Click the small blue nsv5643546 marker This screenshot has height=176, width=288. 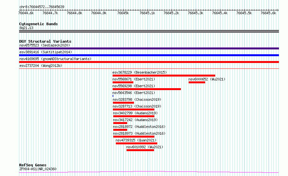tap(113, 96)
